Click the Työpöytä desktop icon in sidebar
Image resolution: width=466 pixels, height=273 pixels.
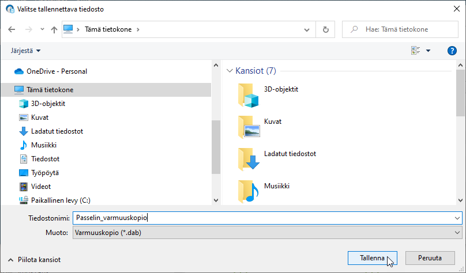[x=24, y=173]
